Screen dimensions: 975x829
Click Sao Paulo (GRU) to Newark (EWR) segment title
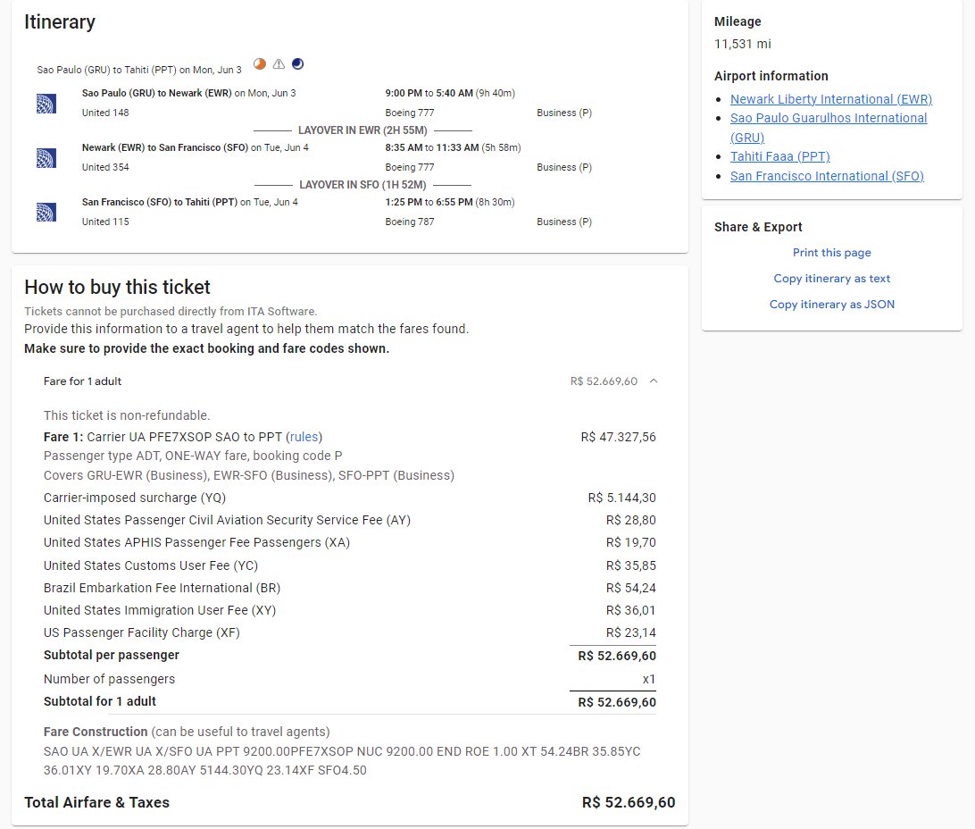coord(157,93)
